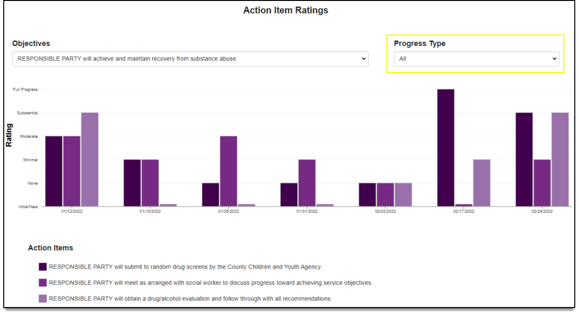Click the 01/12/2022 date axis label
The height and width of the screenshot is (315, 579).
point(71,212)
